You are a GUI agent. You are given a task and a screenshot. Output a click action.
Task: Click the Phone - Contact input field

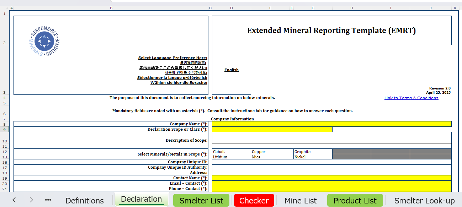[x=332, y=189]
